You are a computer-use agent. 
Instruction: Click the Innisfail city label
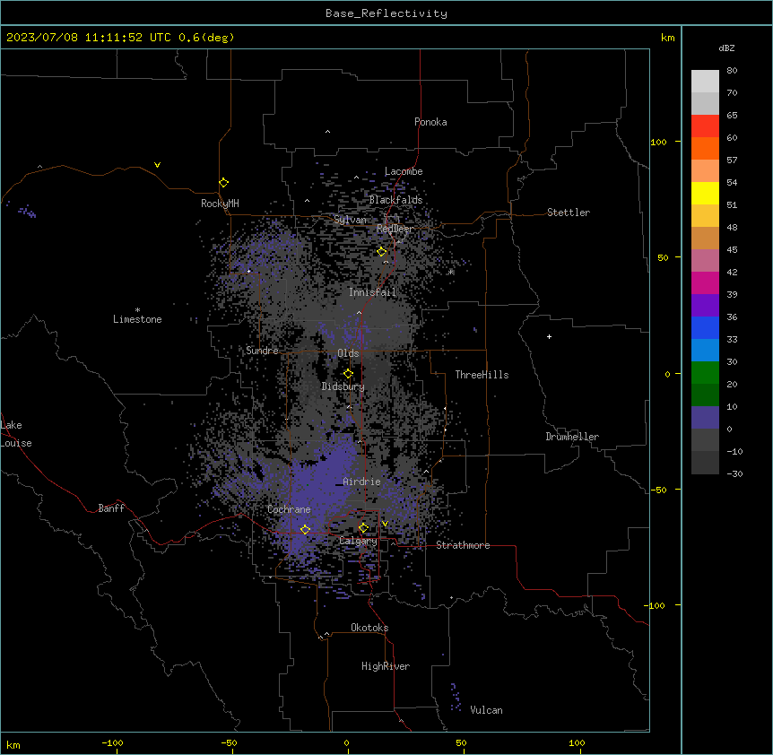(x=372, y=292)
